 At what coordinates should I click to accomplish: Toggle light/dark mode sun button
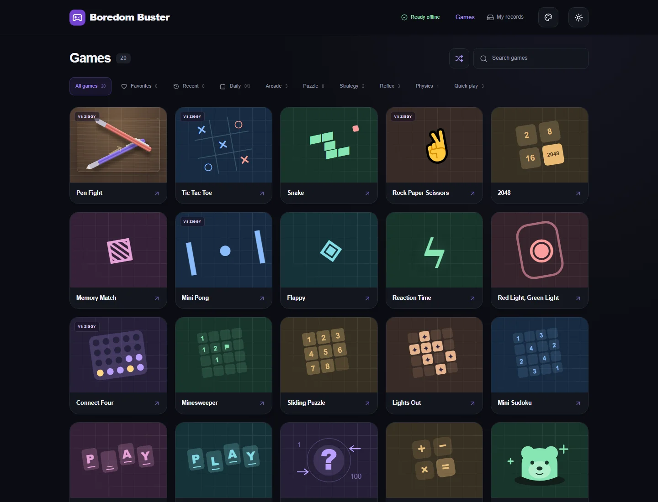[578, 17]
